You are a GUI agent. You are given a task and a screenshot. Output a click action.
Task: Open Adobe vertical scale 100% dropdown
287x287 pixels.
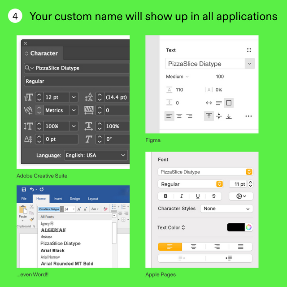click(x=74, y=126)
